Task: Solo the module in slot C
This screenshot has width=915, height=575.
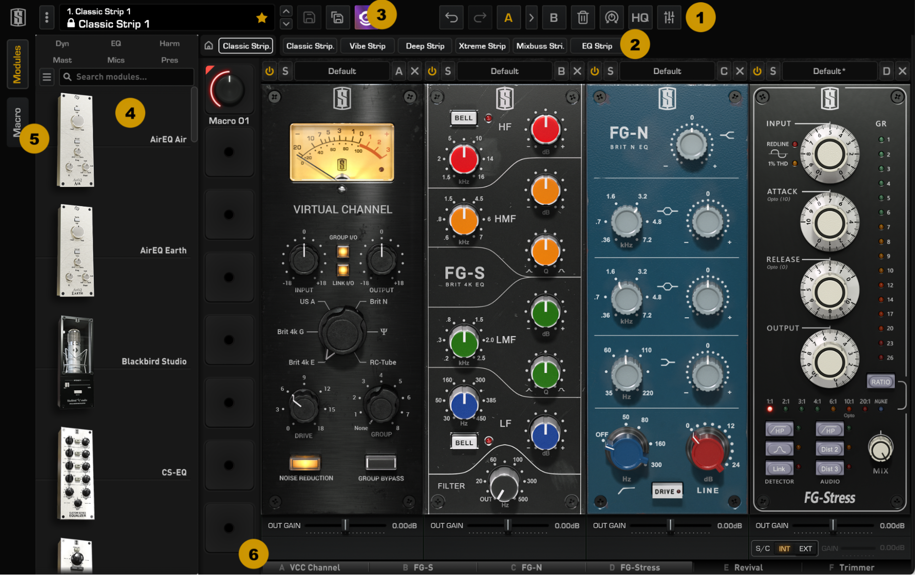Action: point(610,71)
